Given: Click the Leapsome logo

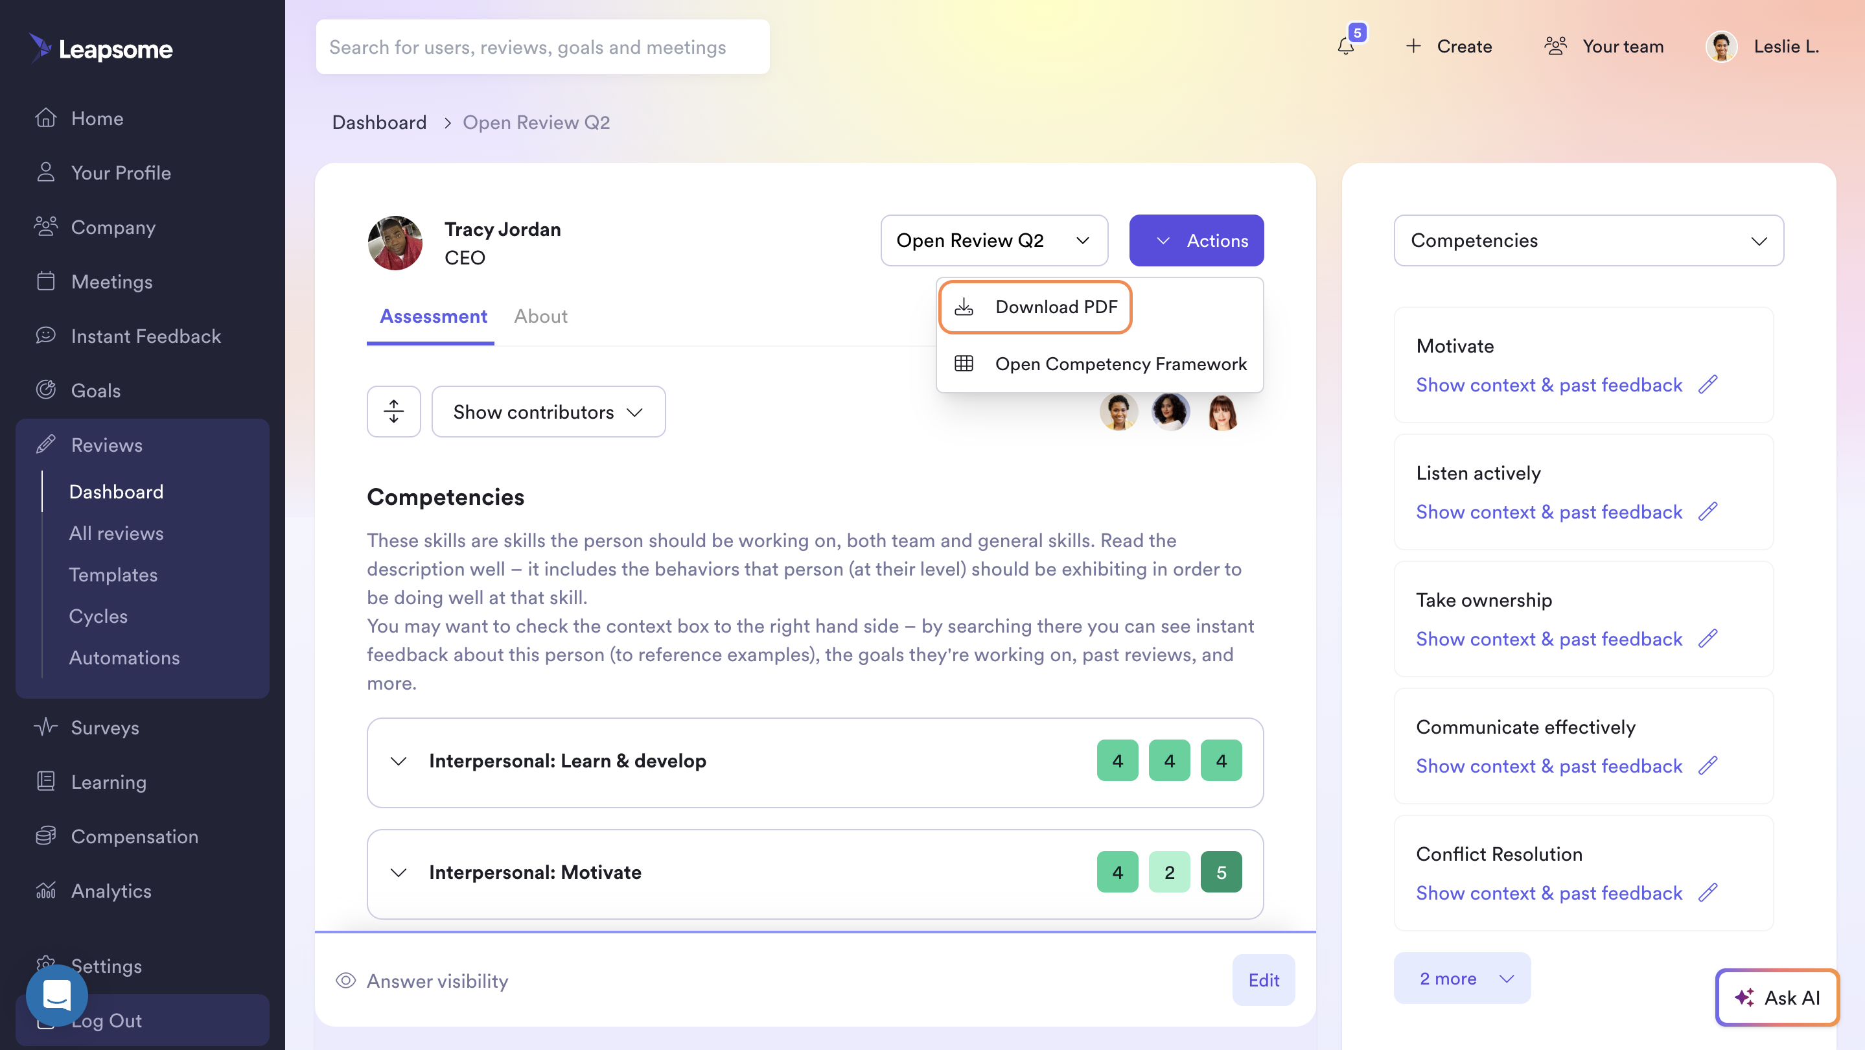Looking at the screenshot, I should 100,49.
